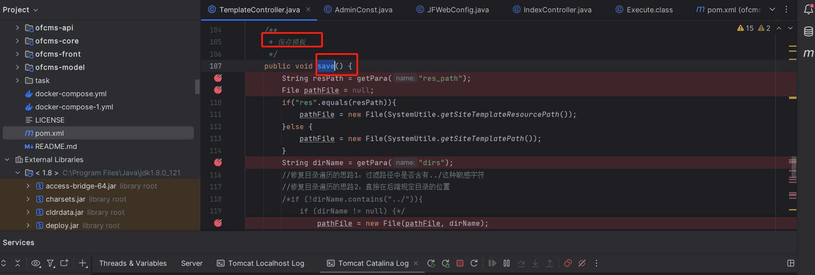Click the debugger Layout Settings icon
The image size is (815, 275).
[x=791, y=263]
